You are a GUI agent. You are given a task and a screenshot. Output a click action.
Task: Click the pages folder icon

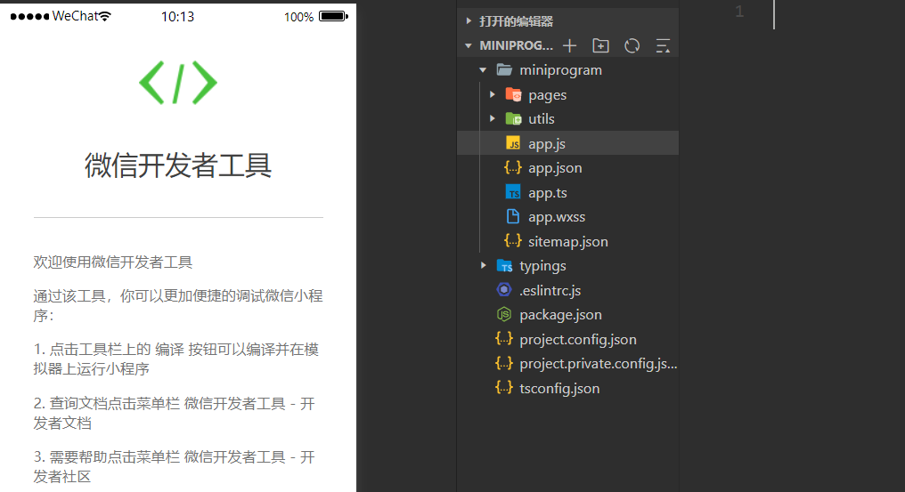(x=513, y=94)
